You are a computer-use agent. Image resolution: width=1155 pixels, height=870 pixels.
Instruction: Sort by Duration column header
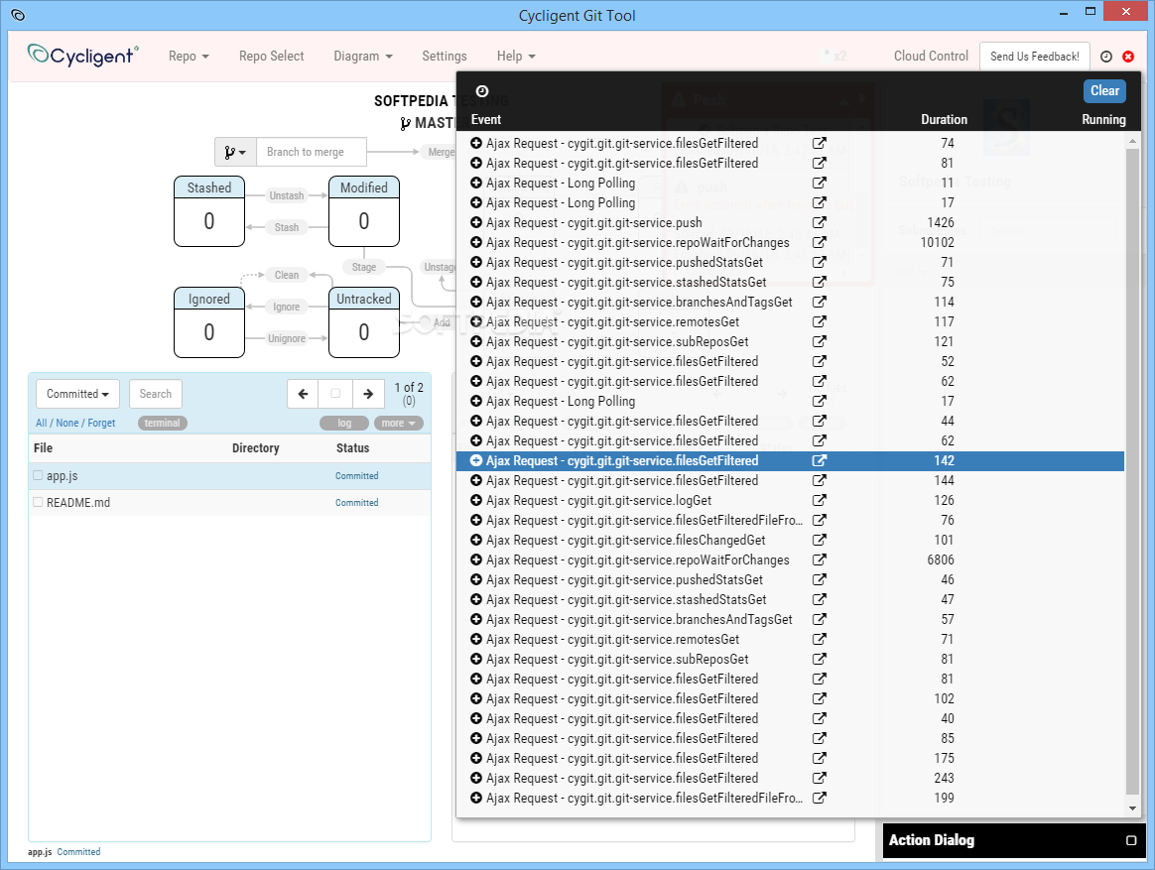(944, 119)
